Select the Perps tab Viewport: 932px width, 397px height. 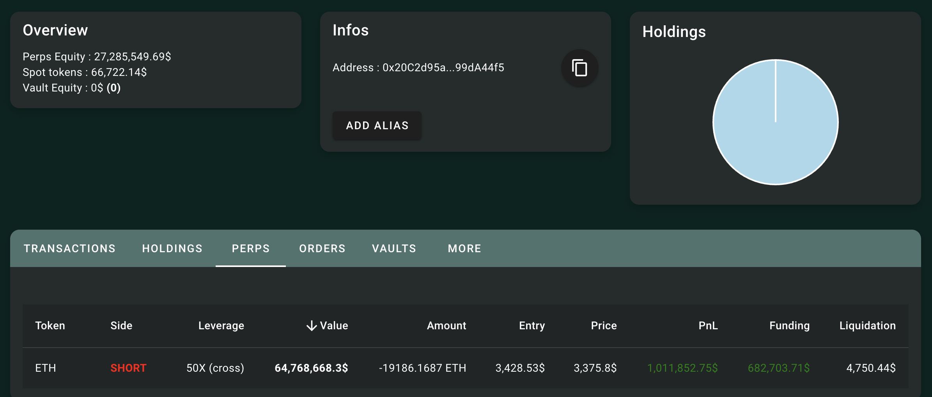tap(251, 248)
